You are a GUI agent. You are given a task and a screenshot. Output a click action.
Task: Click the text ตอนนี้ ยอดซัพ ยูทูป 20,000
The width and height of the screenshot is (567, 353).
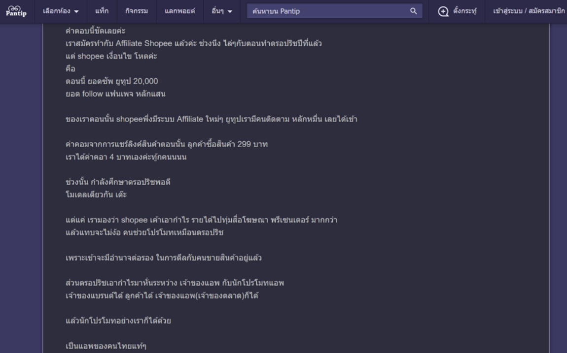tap(112, 81)
